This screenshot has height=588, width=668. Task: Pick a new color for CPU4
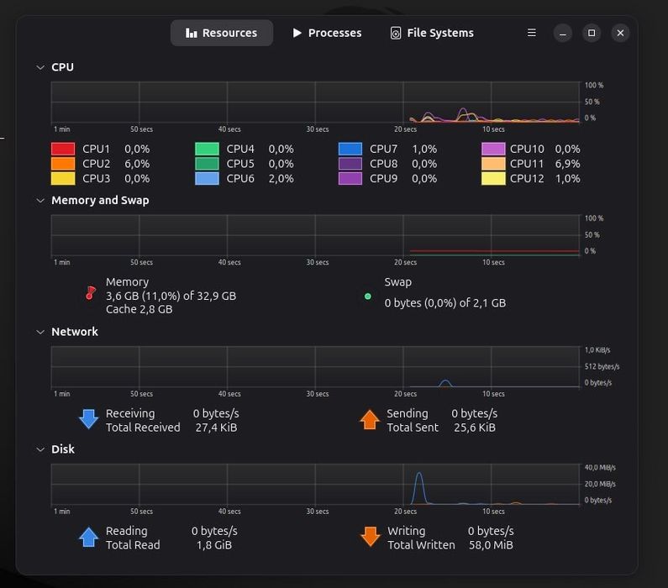207,149
